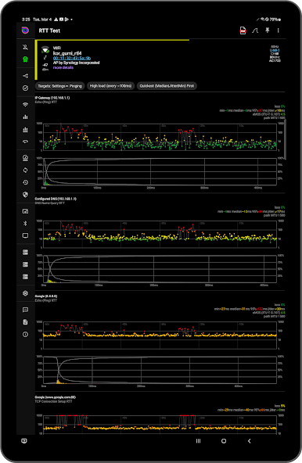Toggle the Quickest first sorting chip
Viewport: 302px width, 463px height.
coord(167,86)
